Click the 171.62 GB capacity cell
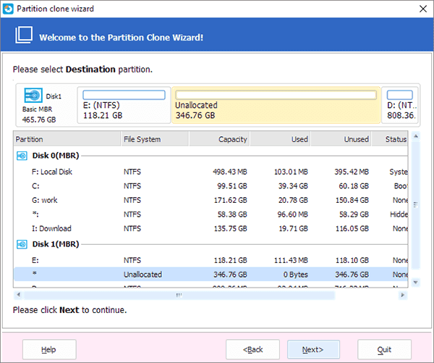Viewport: 434px width, 363px height. tap(230, 200)
